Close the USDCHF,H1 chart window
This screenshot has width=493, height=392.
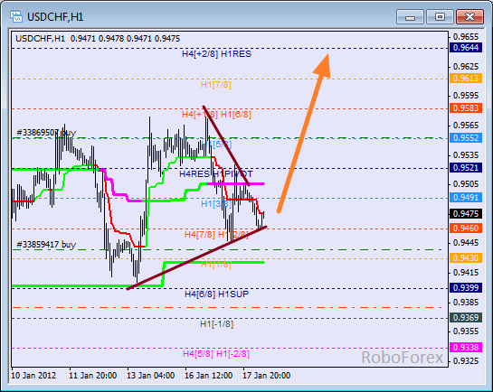pos(469,17)
